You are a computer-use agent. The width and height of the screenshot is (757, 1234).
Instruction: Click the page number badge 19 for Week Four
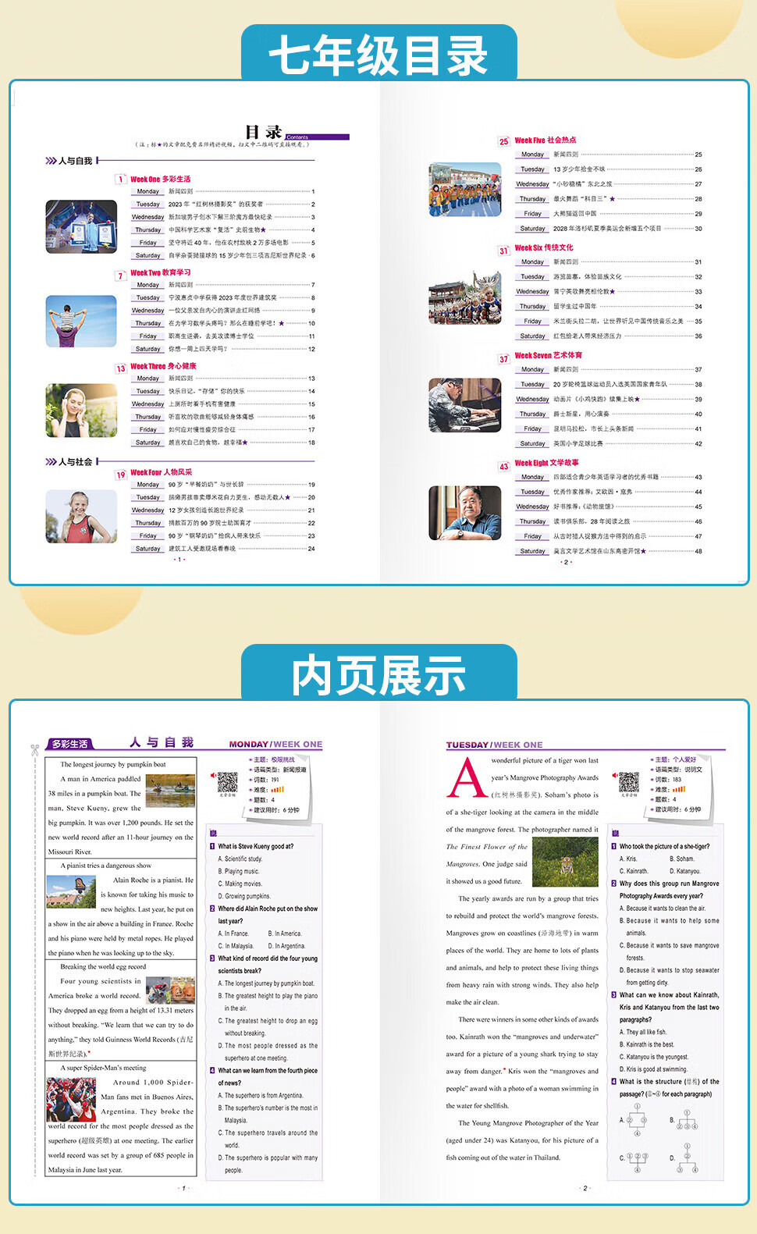(120, 474)
